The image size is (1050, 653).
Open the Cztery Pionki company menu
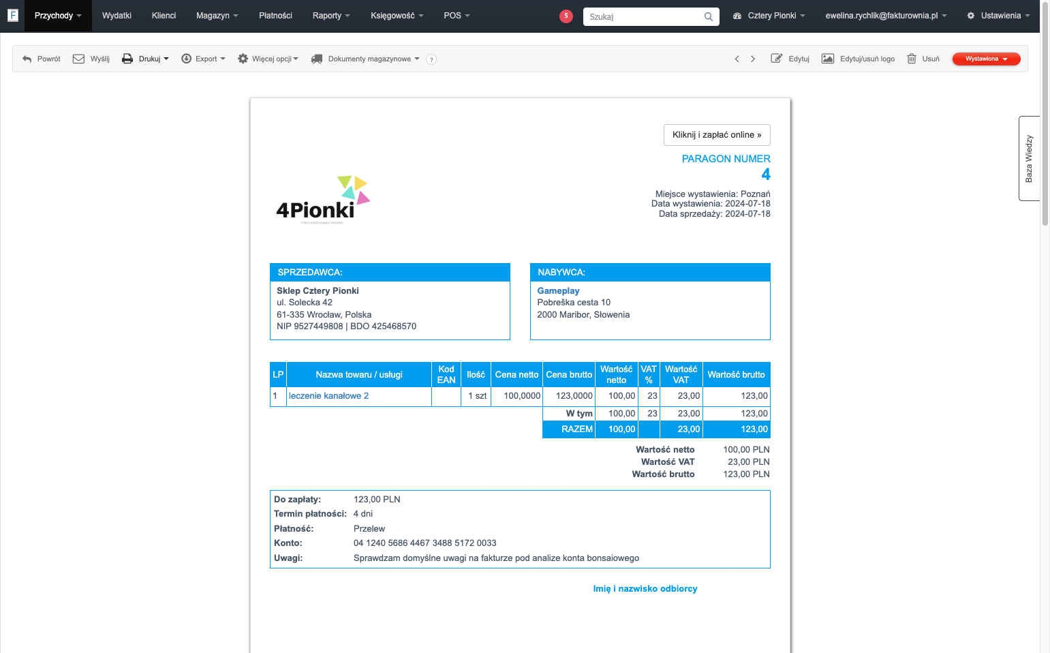pos(769,16)
